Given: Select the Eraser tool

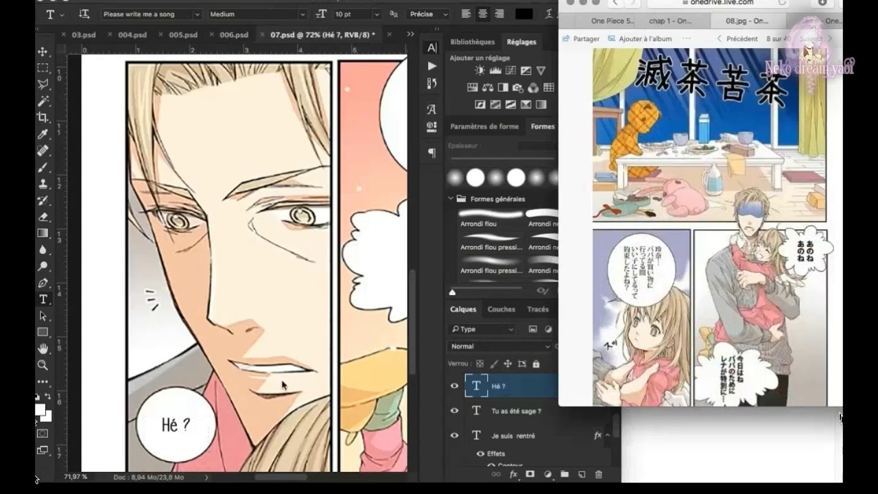Looking at the screenshot, I should [43, 217].
